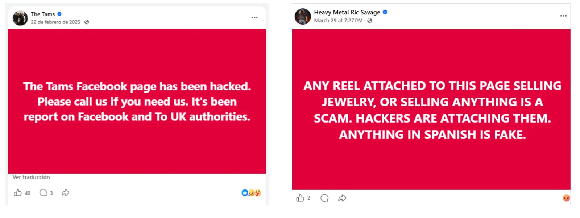Open comments on The Tams post

click(x=43, y=193)
